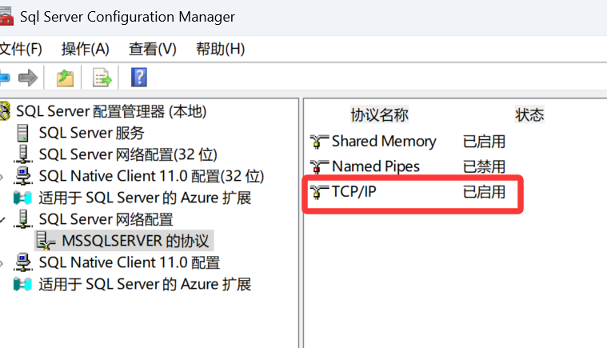607x348 pixels.
Task: Open help via blue question mark icon
Action: [139, 78]
